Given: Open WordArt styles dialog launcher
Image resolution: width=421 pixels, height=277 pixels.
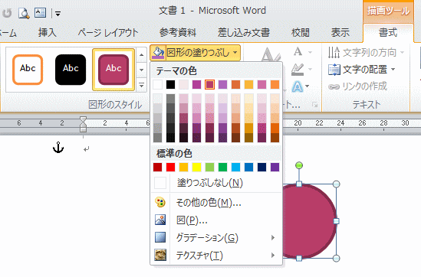Looking at the screenshot, I should pos(314,105).
